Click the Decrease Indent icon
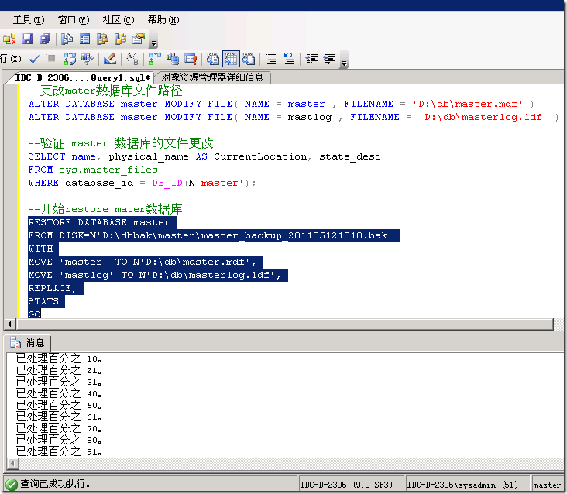Image resolution: width=567 pixels, height=494 pixels. point(312,58)
